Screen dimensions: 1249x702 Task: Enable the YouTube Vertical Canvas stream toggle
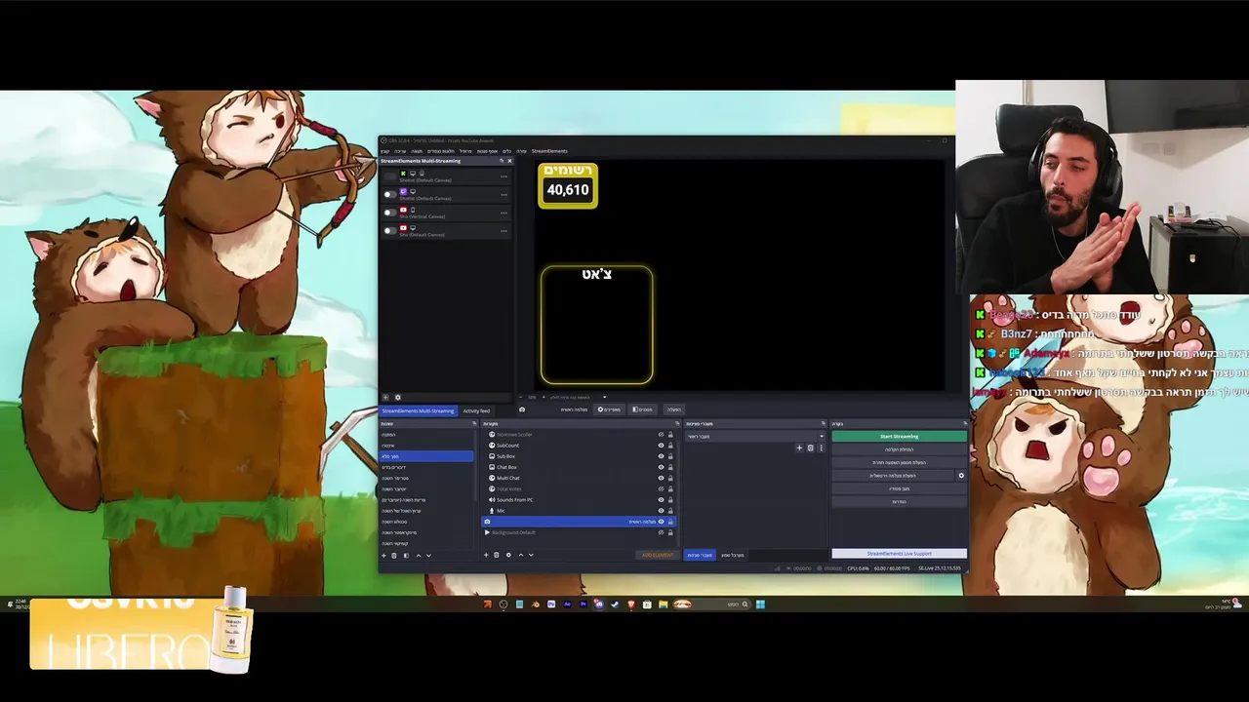click(390, 213)
